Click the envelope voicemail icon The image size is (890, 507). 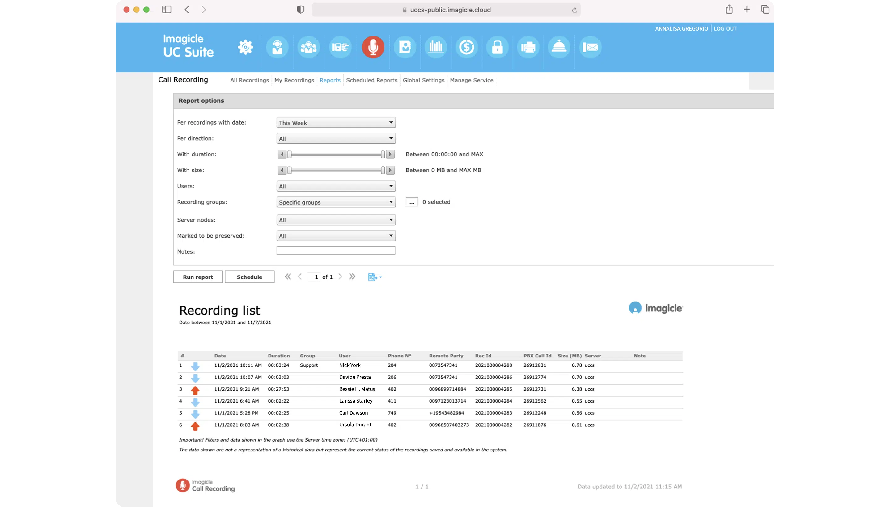590,47
